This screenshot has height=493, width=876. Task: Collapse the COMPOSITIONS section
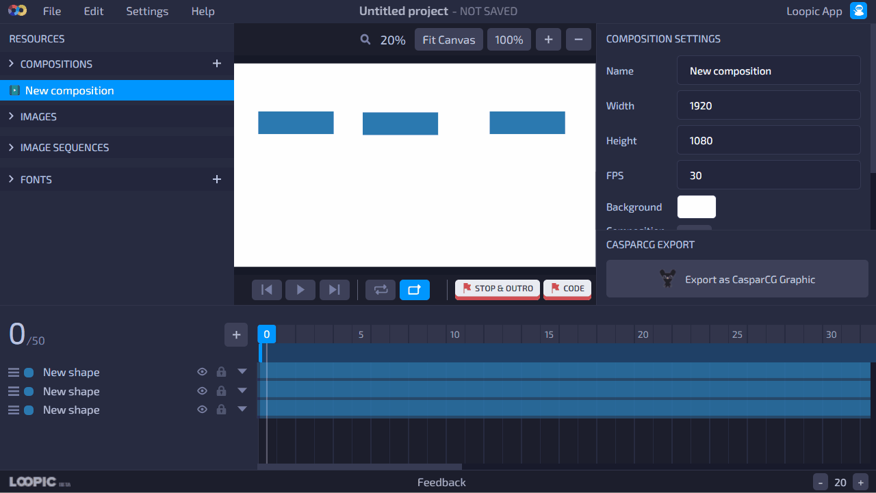tap(11, 64)
